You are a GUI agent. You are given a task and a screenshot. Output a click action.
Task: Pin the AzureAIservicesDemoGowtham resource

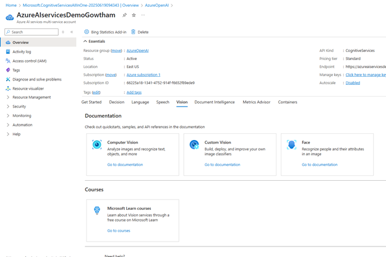(124, 15)
